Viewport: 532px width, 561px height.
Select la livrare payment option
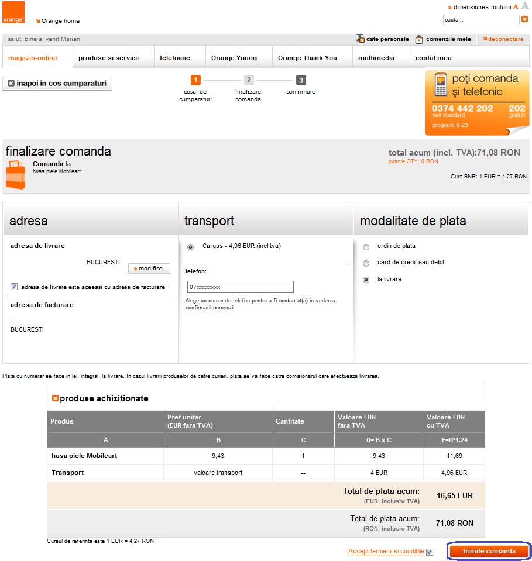(366, 280)
